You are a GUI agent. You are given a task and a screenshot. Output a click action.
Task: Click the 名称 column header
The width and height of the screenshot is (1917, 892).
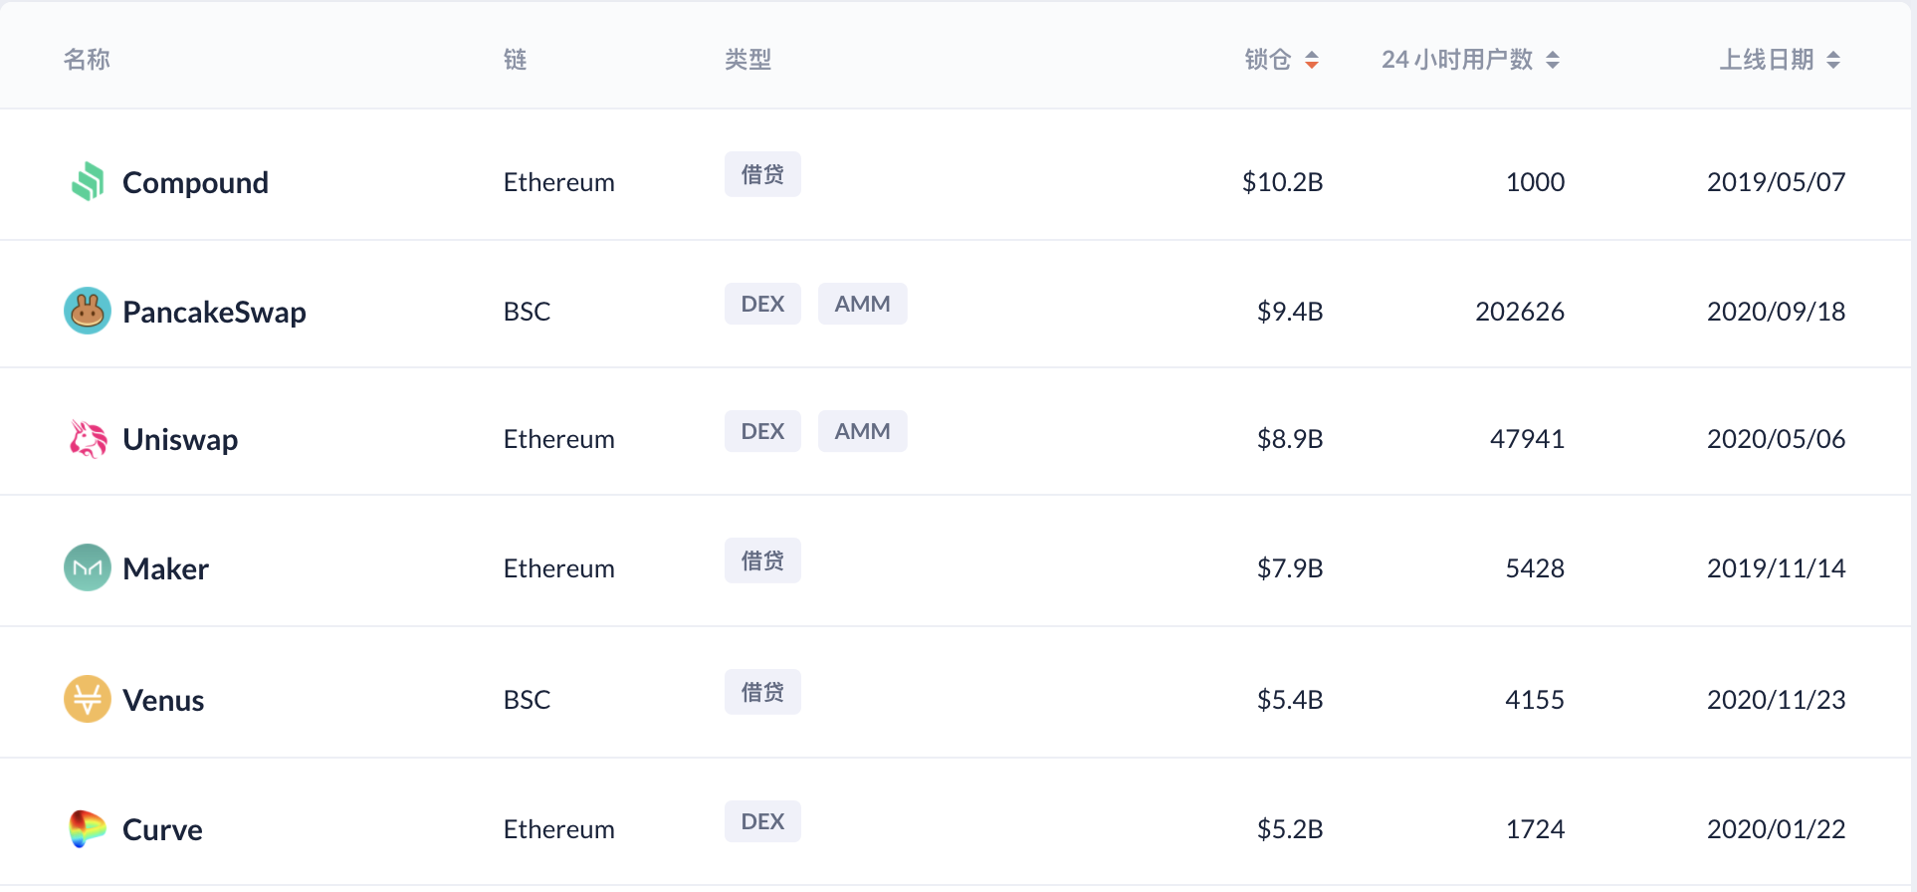[x=87, y=60]
